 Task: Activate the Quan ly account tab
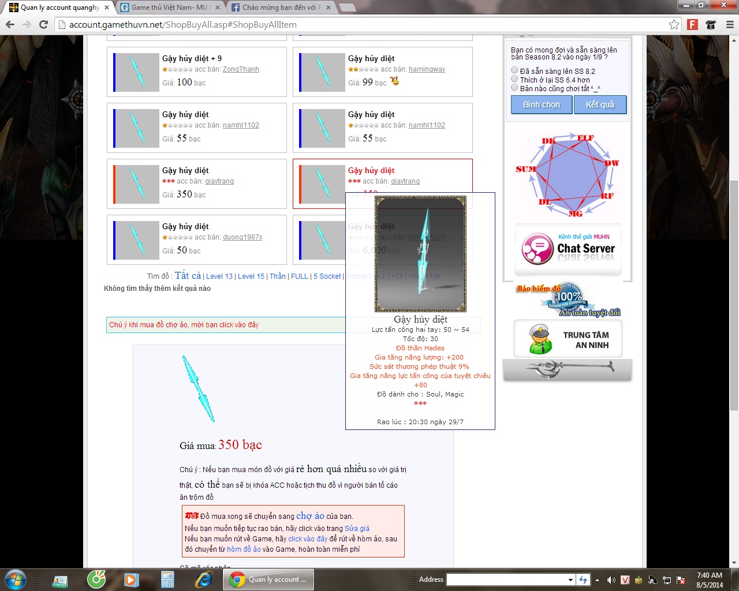click(58, 8)
